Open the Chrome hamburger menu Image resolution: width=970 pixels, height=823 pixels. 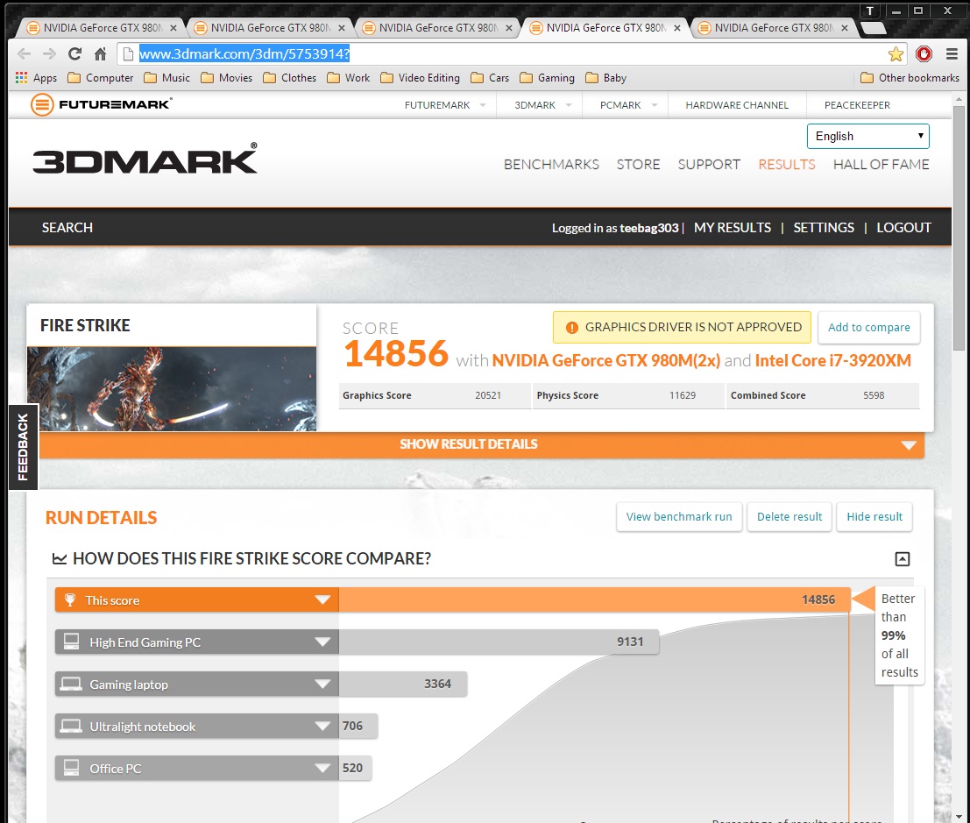(x=952, y=53)
